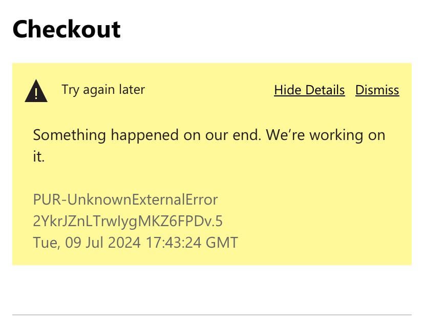Click the 17:43:24 time value

[173, 242]
